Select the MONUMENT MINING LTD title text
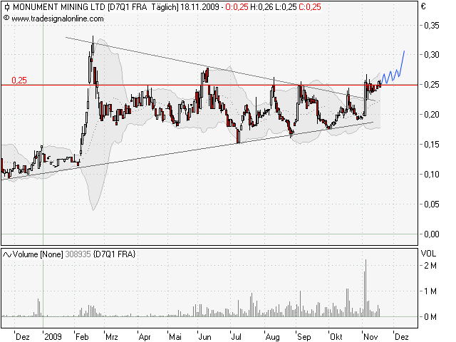Viewport: 456px width, 342px height. pyautogui.click(x=58, y=7)
